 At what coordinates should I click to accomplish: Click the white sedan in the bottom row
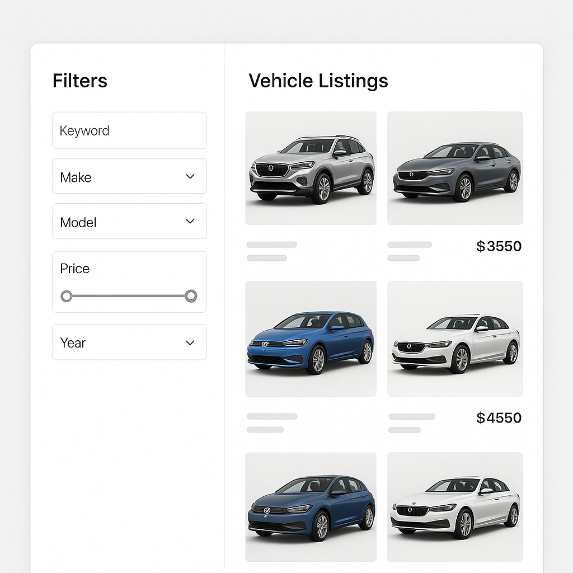point(455,506)
